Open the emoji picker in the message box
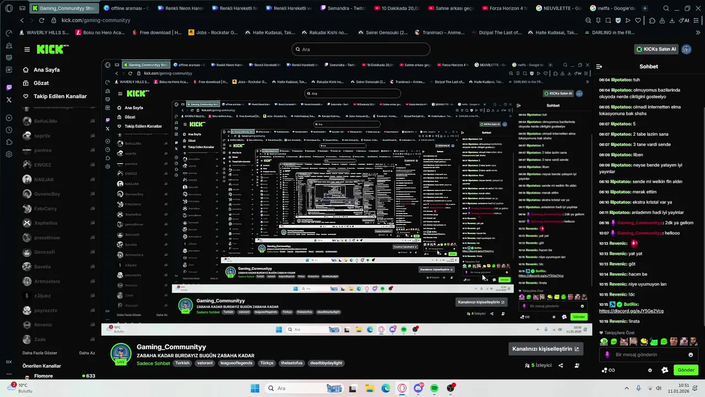705x397 pixels. pyautogui.click(x=691, y=355)
